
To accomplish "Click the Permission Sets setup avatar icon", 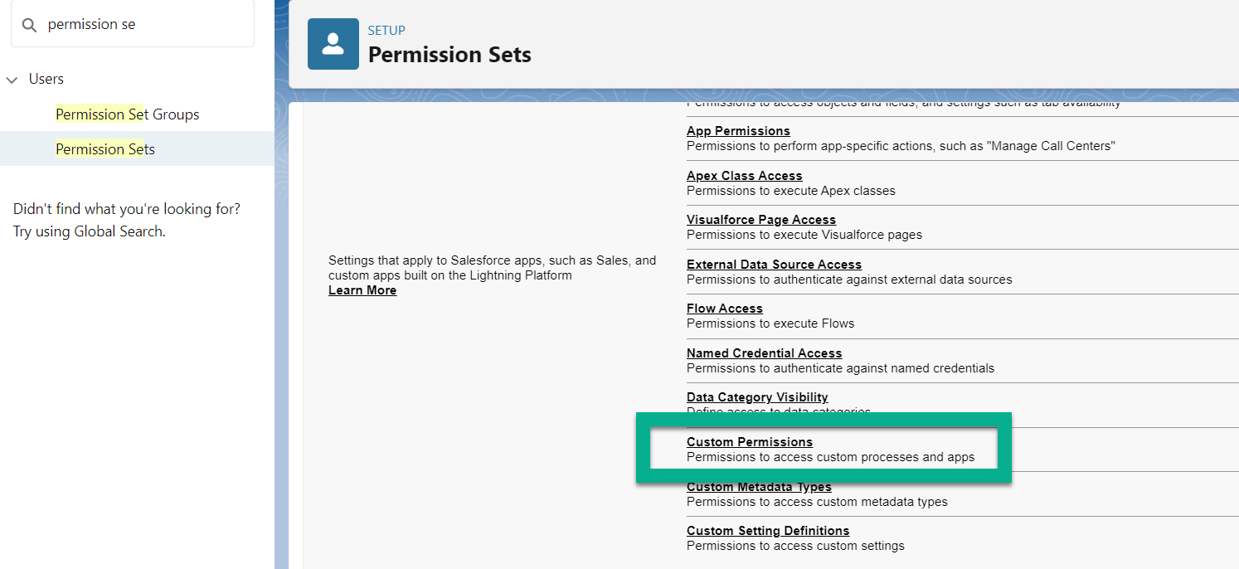I will (x=333, y=43).
